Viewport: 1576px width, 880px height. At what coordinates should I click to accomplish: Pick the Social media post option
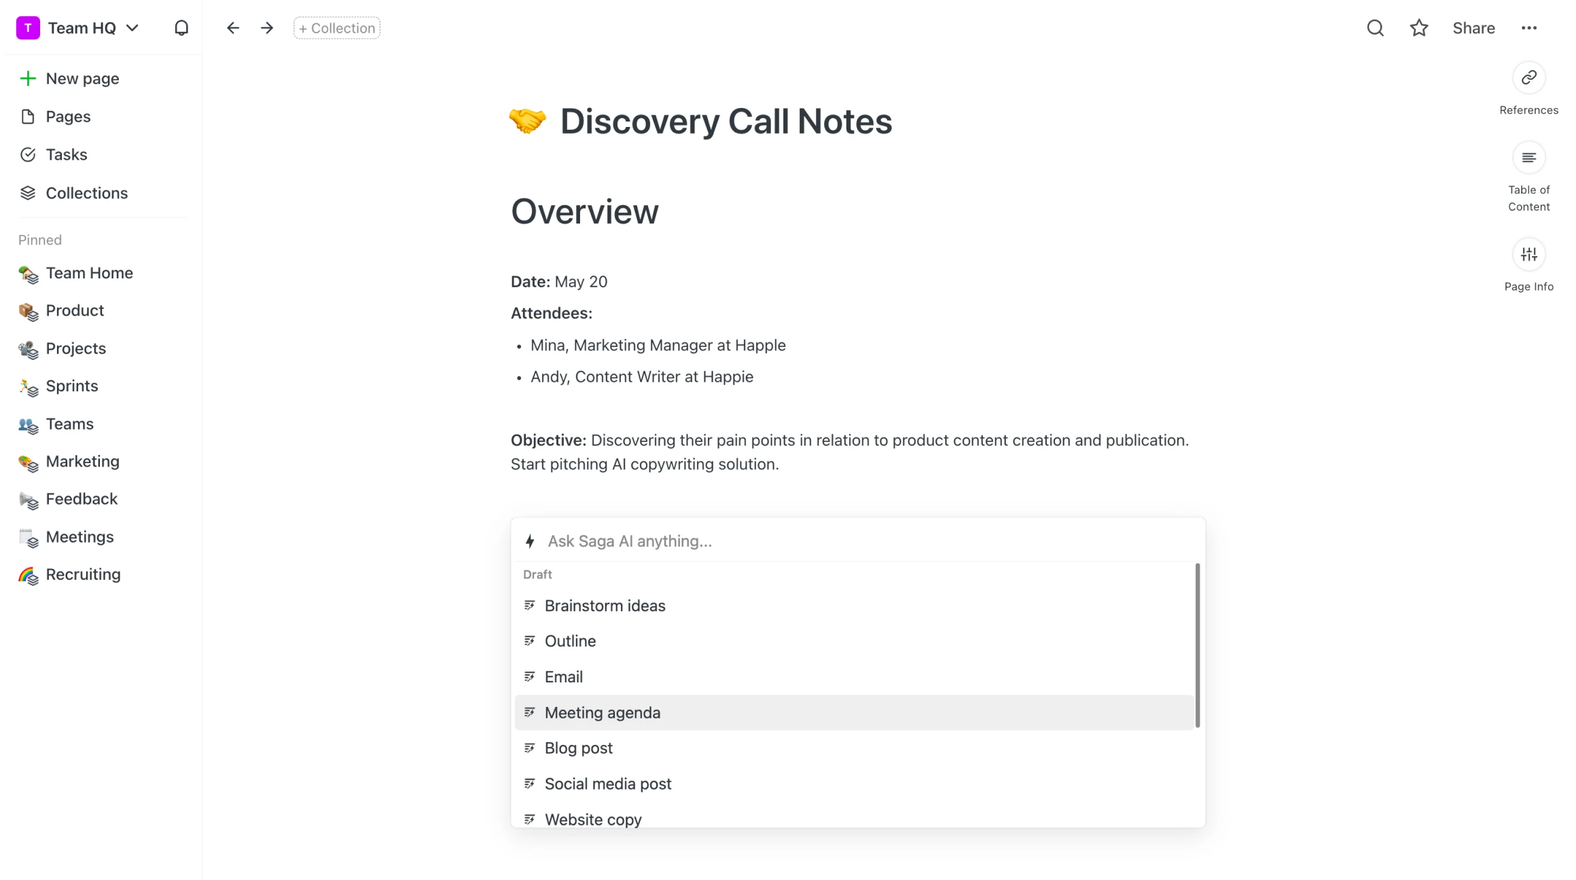click(607, 784)
